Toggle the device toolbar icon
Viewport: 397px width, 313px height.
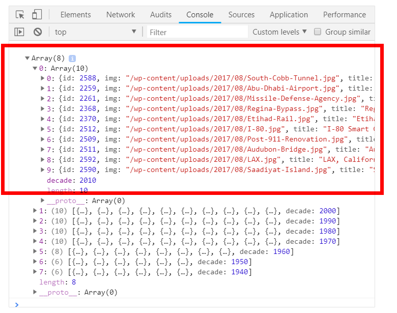(37, 14)
